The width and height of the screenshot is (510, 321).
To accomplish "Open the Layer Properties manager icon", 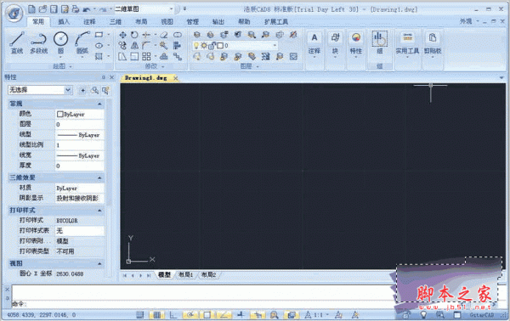I will tap(197, 35).
